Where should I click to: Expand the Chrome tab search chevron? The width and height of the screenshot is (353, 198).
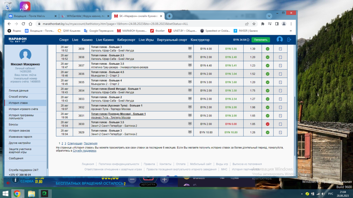(x=269, y=16)
